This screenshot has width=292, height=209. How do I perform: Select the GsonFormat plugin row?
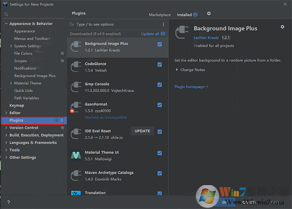tap(118, 111)
